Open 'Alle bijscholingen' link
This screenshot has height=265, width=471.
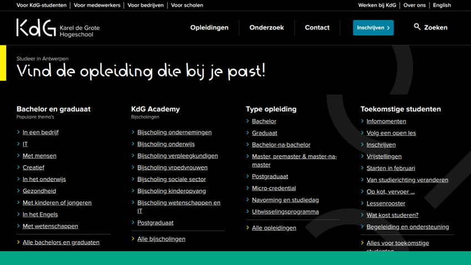click(x=161, y=239)
